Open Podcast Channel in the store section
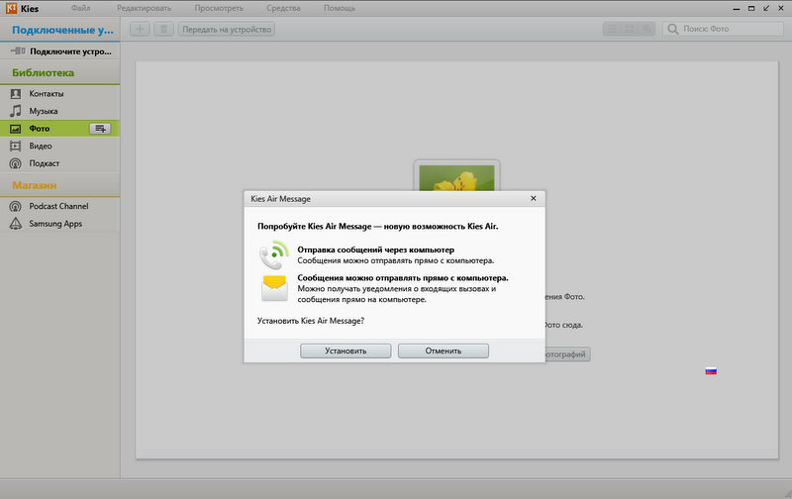This screenshot has width=792, height=499. click(x=59, y=206)
